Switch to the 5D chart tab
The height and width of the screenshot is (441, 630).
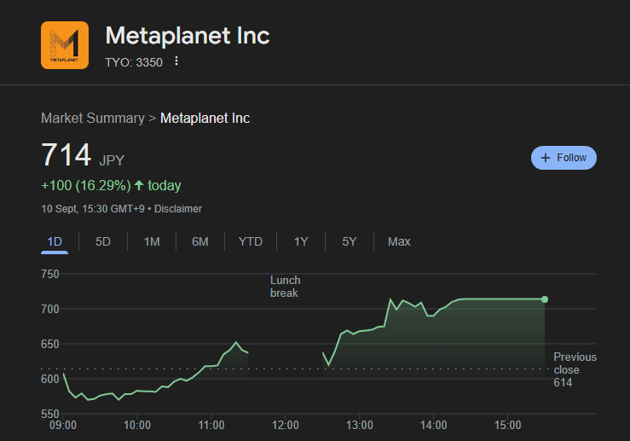tap(103, 241)
